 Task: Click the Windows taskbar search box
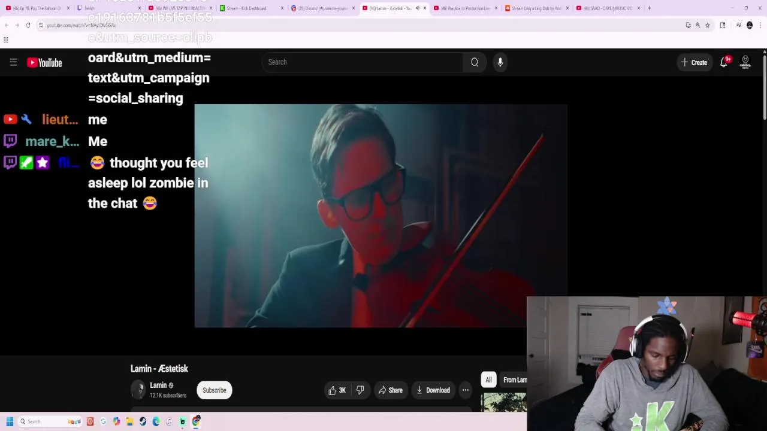click(x=49, y=421)
